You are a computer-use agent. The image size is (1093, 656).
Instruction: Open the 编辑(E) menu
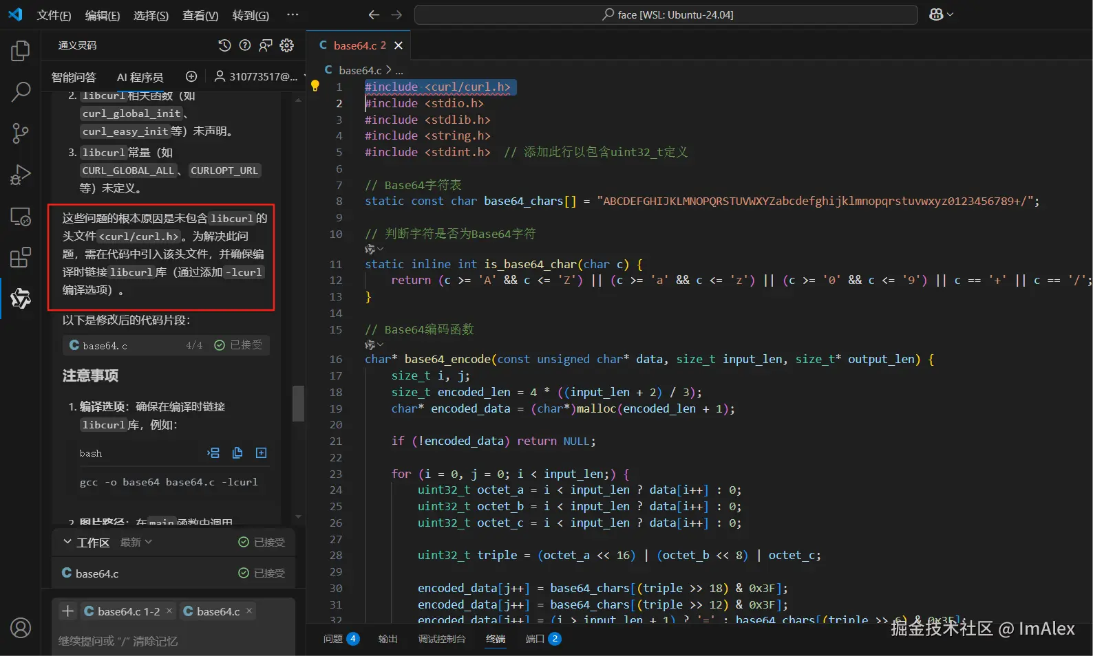click(x=102, y=15)
